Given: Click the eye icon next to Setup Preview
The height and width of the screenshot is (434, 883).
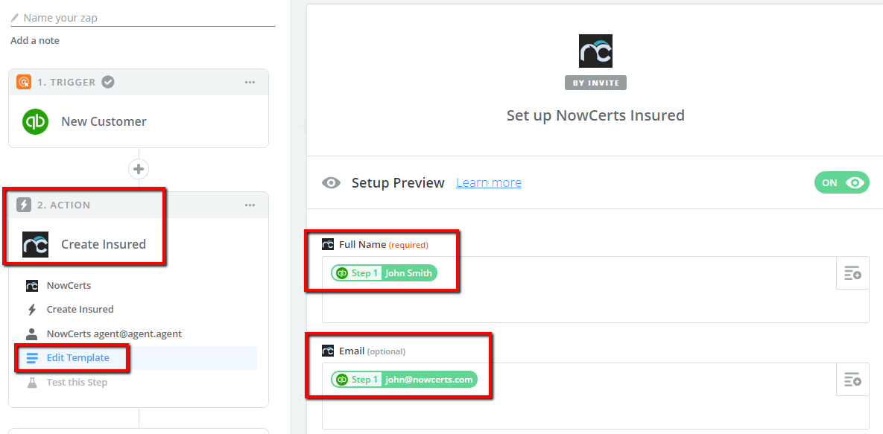Looking at the screenshot, I should [x=331, y=183].
